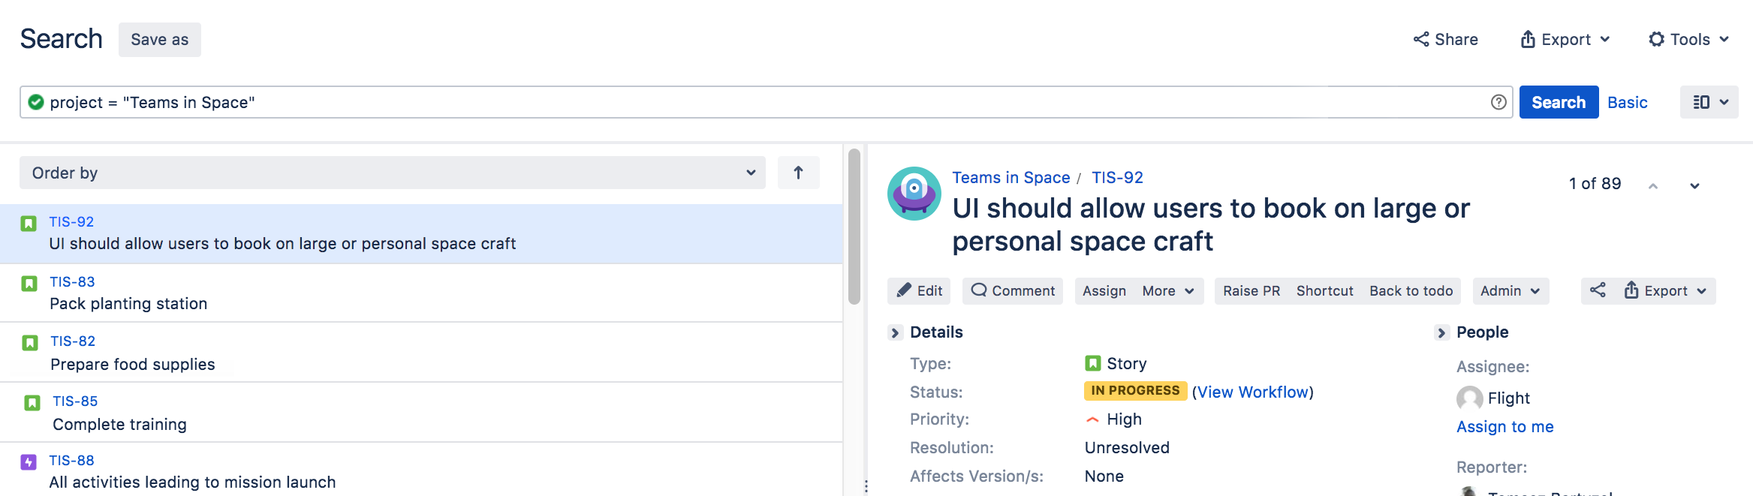
Task: Click the Raise PR button
Action: (x=1251, y=290)
